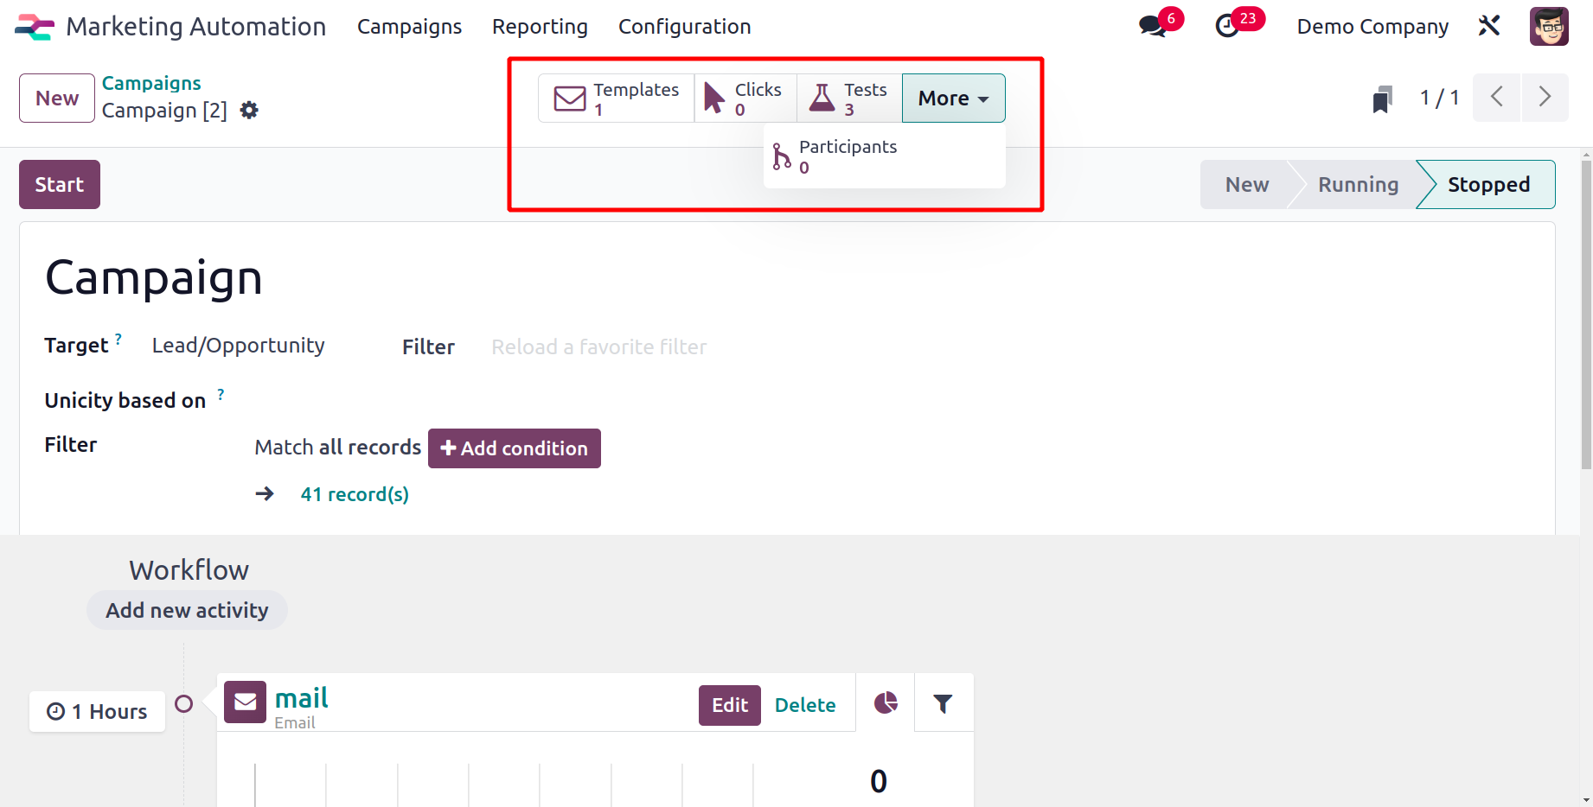Open the pie chart graph tab
1593x807 pixels.
(x=886, y=702)
